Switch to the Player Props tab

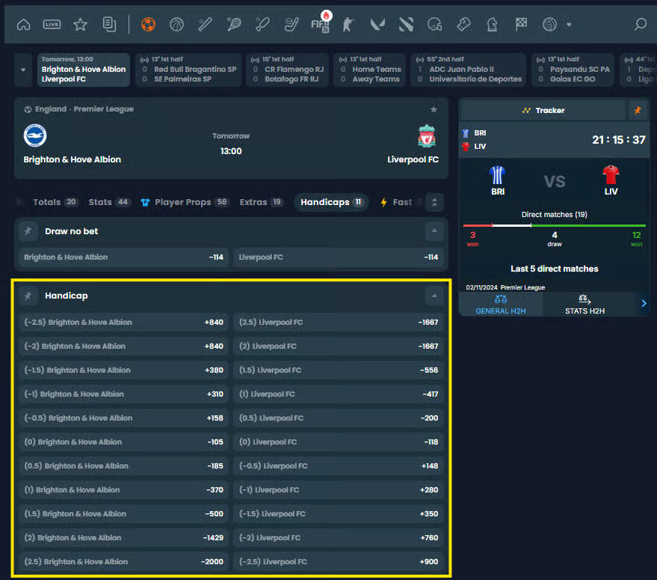[x=185, y=202]
